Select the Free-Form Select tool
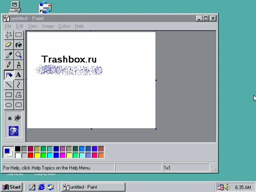The image size is (256, 192). (x=9, y=35)
